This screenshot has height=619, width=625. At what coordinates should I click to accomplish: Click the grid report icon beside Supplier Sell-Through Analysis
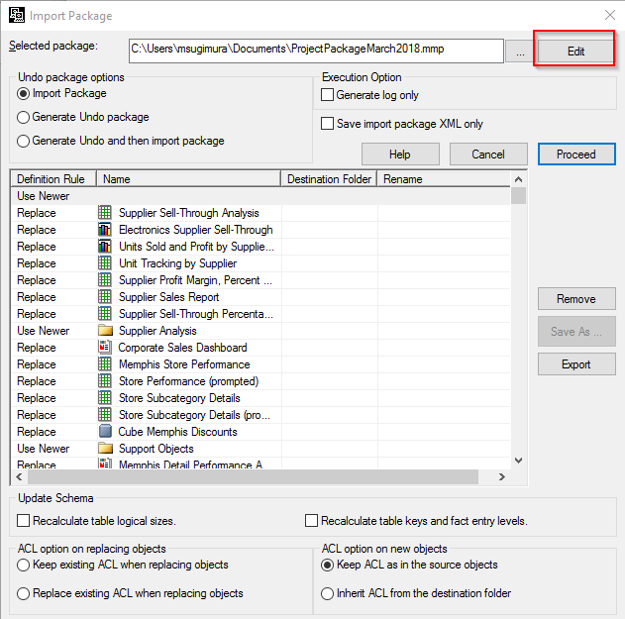point(105,213)
